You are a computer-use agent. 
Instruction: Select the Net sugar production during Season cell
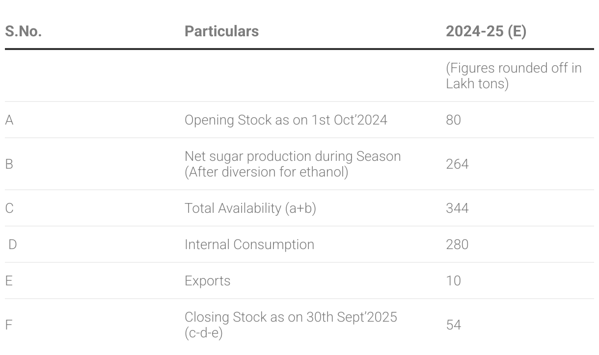click(x=293, y=164)
